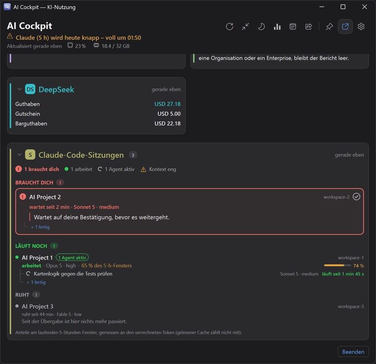This screenshot has width=376, height=364.
Task: Click the workspace-1 label
Action: pyautogui.click(x=351, y=258)
